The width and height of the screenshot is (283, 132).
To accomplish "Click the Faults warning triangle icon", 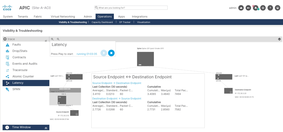I will (7, 45).
